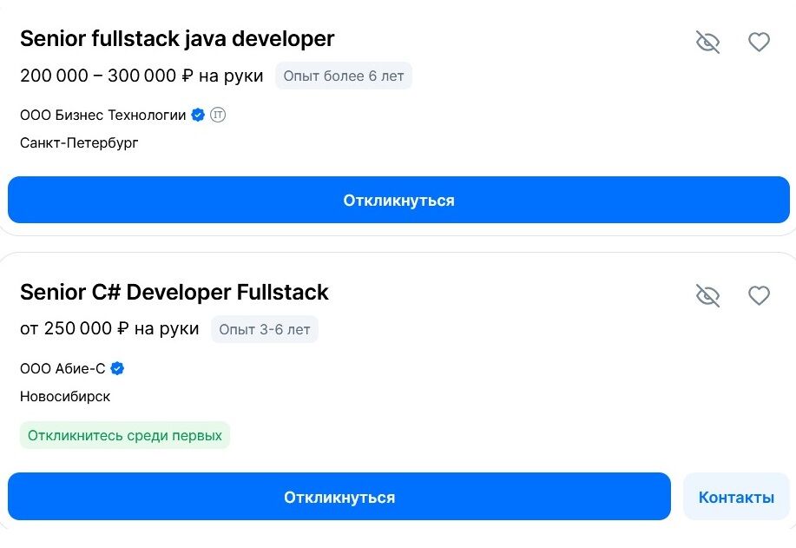Click the IT accreditation icon beside Бизнес Технологии
The width and height of the screenshot is (796, 548).
[x=218, y=115]
